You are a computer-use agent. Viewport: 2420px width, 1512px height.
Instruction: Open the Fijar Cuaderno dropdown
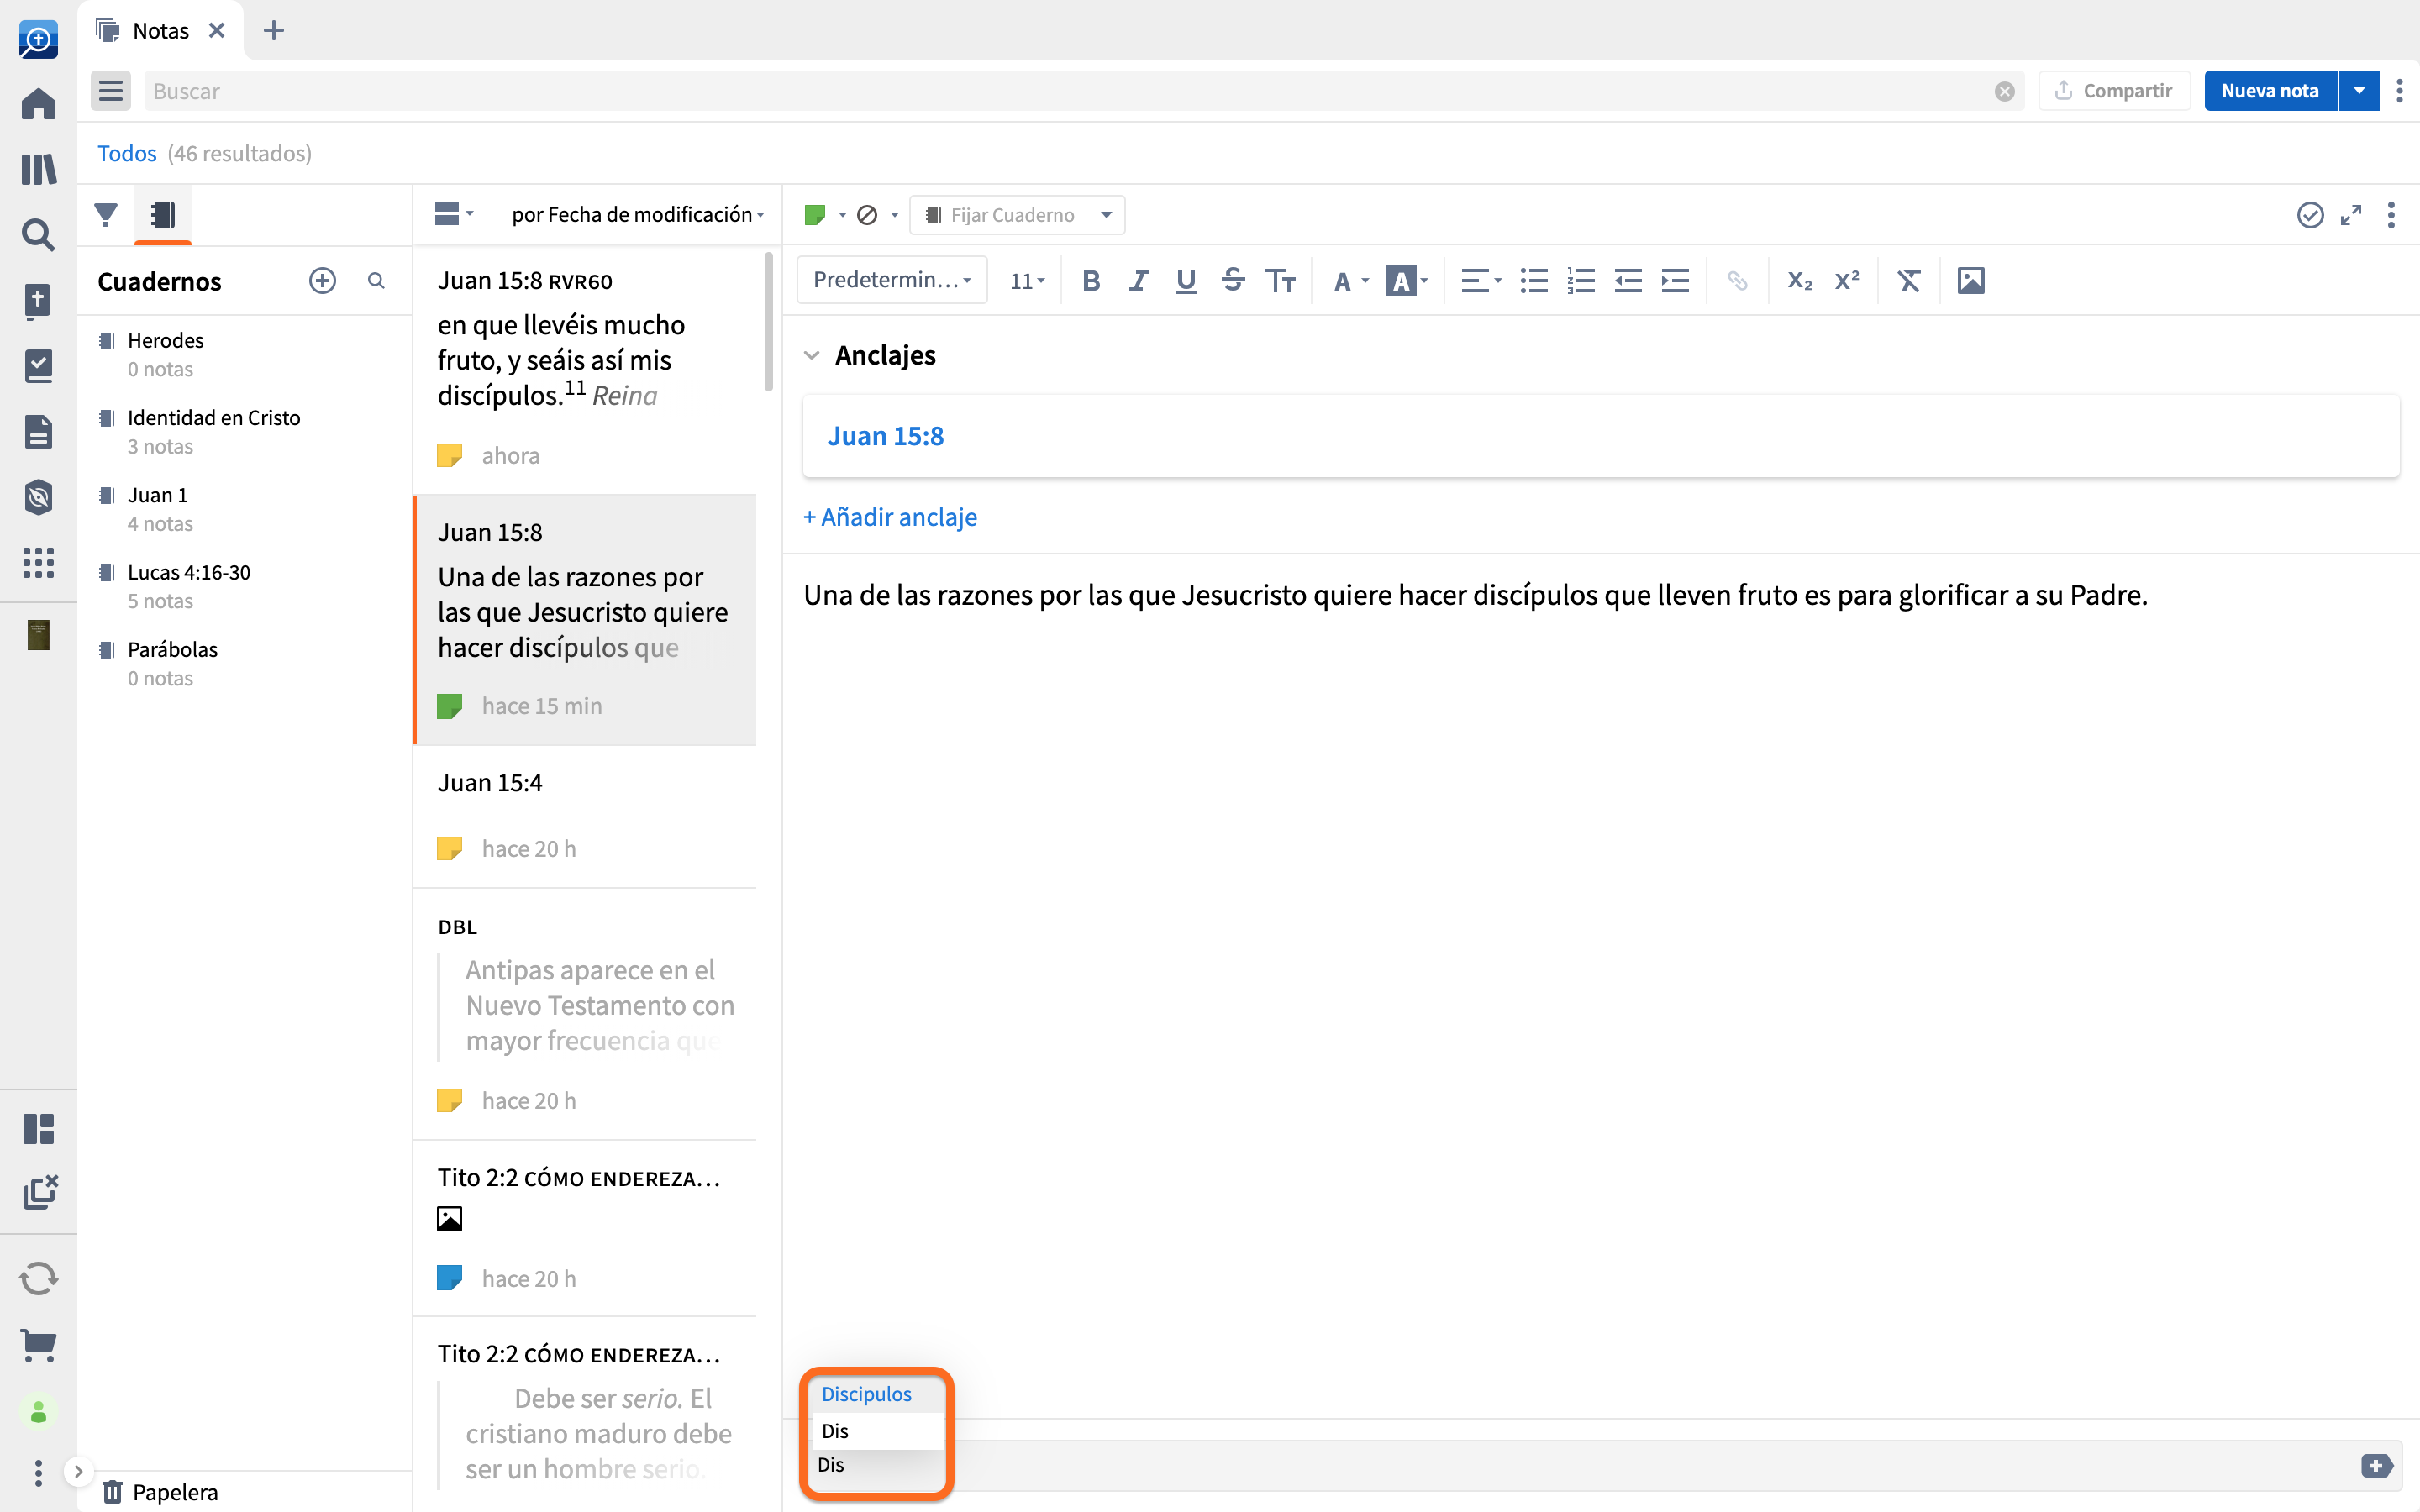click(x=1017, y=215)
